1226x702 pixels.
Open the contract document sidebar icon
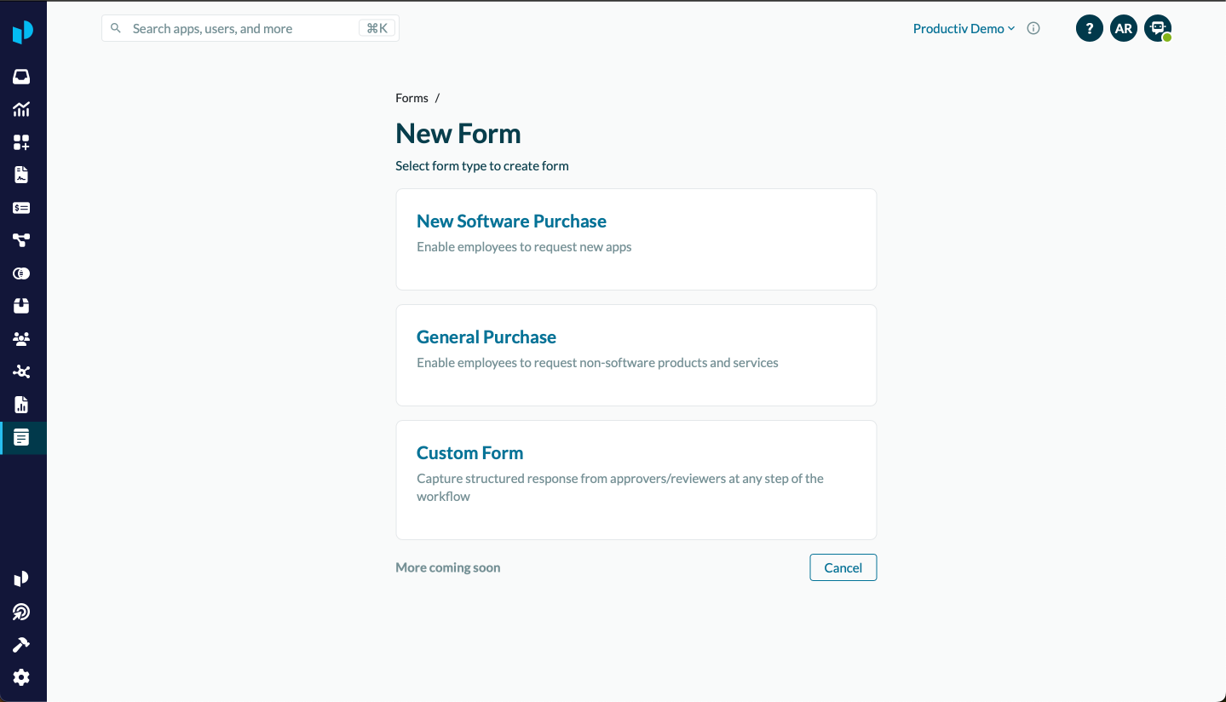(21, 175)
